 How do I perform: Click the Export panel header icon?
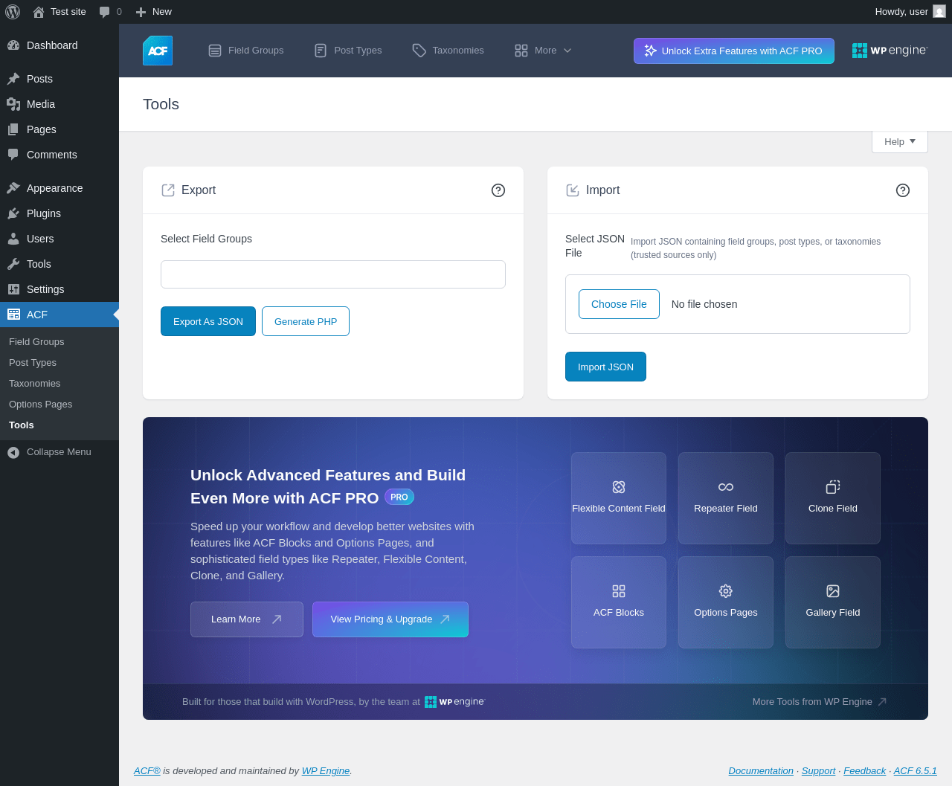(168, 190)
